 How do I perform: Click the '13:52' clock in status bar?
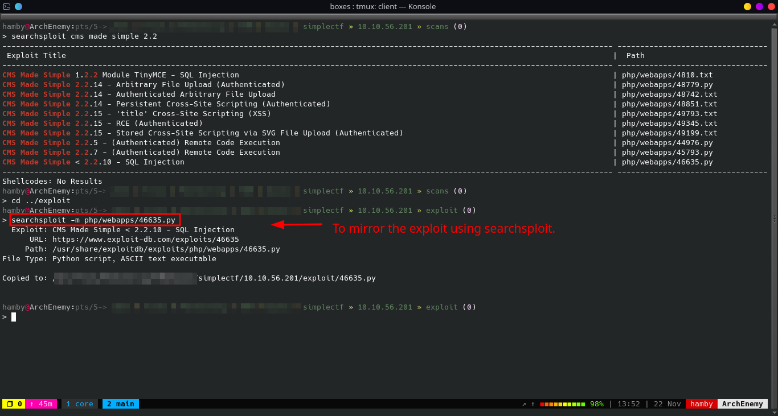point(629,403)
